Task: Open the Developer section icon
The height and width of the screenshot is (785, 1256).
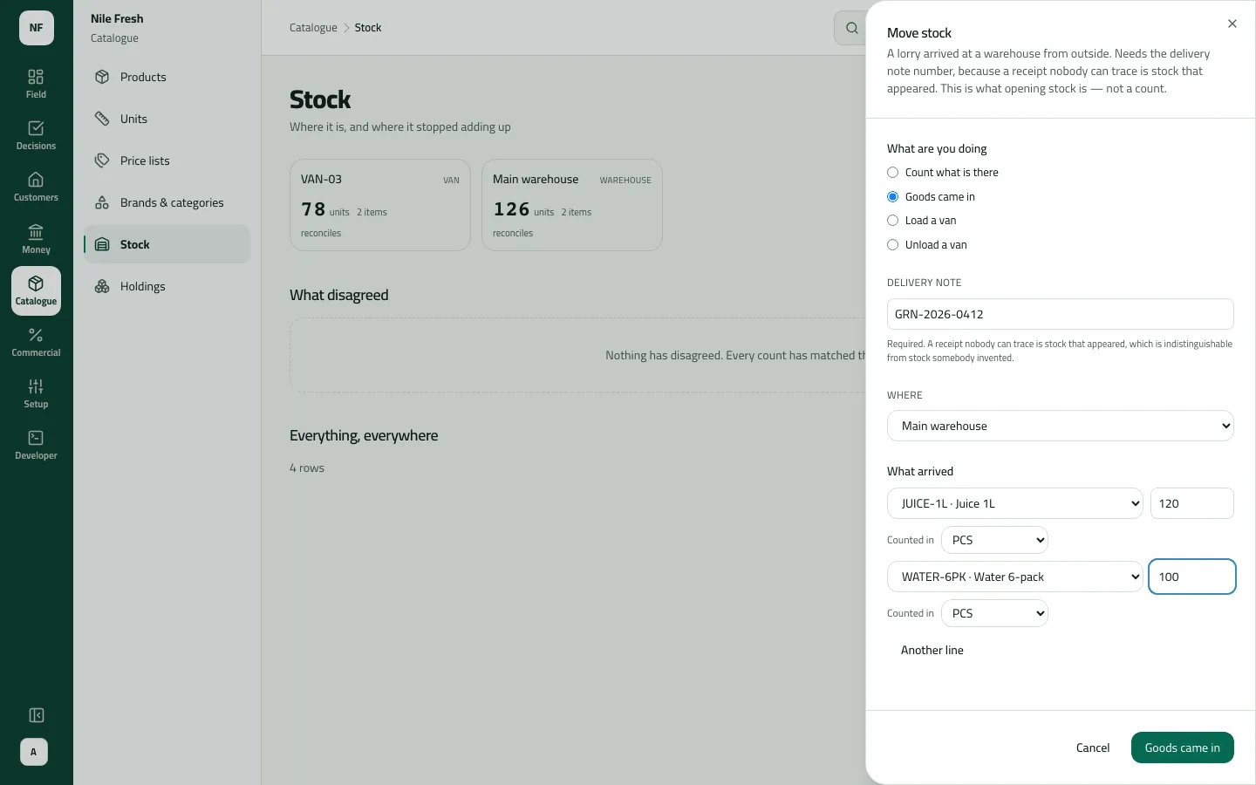Action: (36, 445)
